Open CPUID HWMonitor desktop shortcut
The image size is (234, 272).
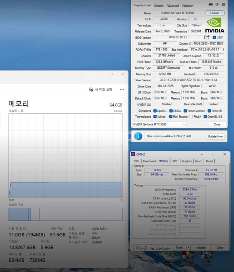coord(188,259)
